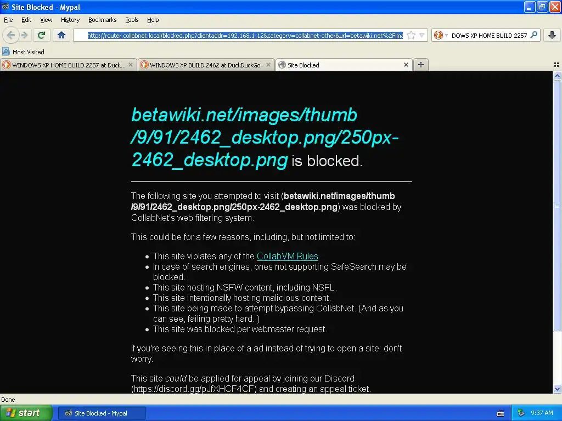Click the system tray network icon
This screenshot has height=421, width=562.
click(521, 413)
